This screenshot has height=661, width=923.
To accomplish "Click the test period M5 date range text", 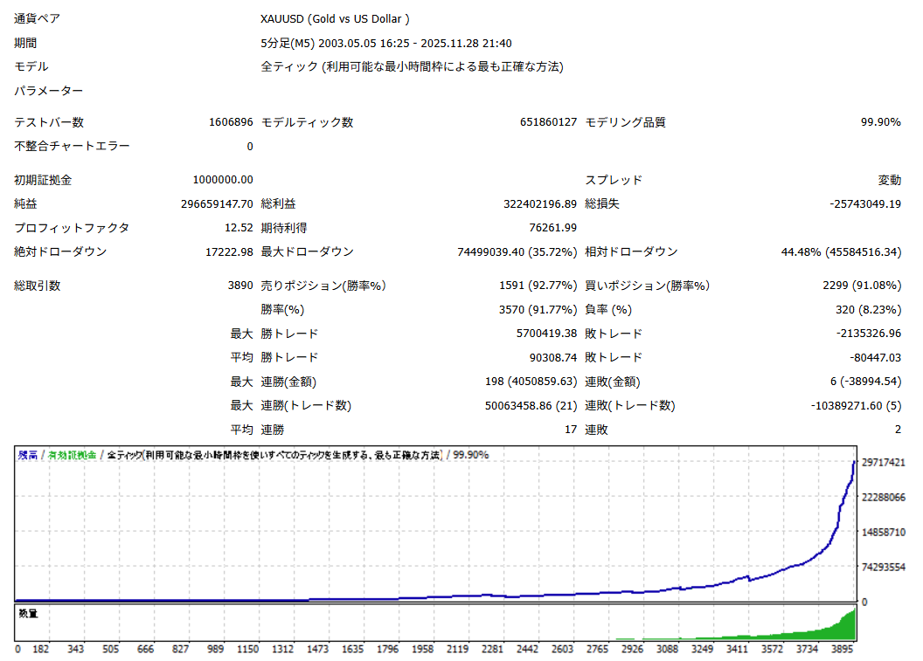I will [x=385, y=43].
